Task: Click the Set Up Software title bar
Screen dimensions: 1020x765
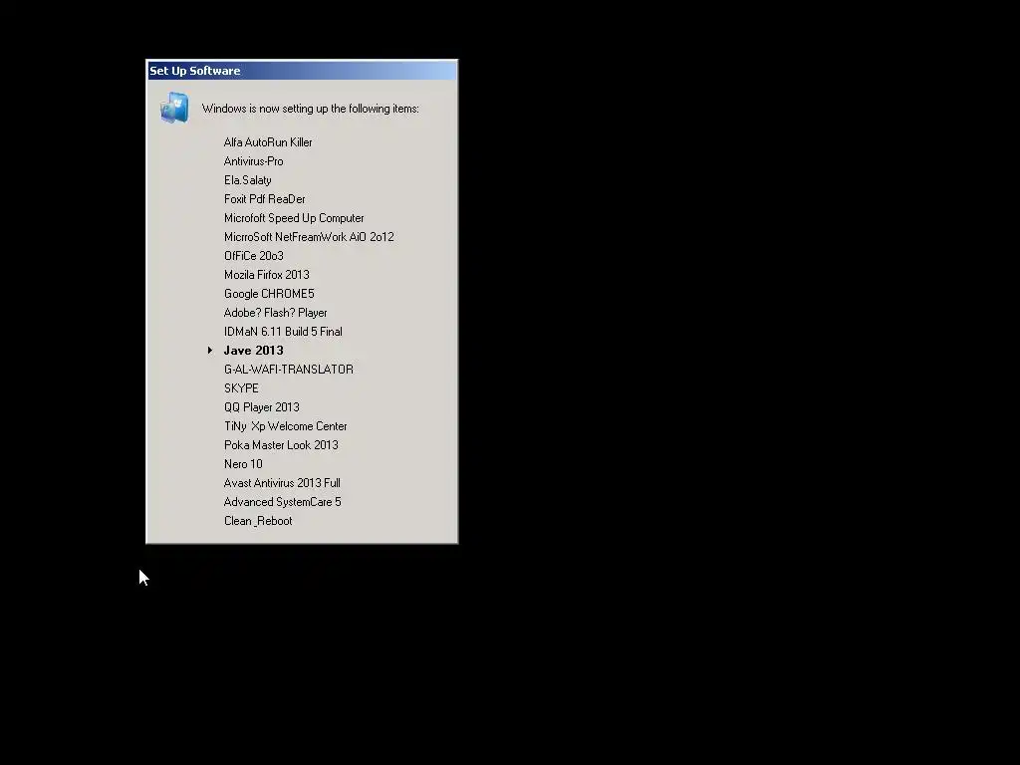Action: (302, 71)
